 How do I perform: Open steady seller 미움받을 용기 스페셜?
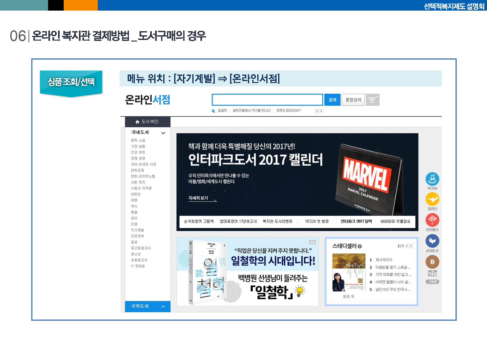(393, 267)
